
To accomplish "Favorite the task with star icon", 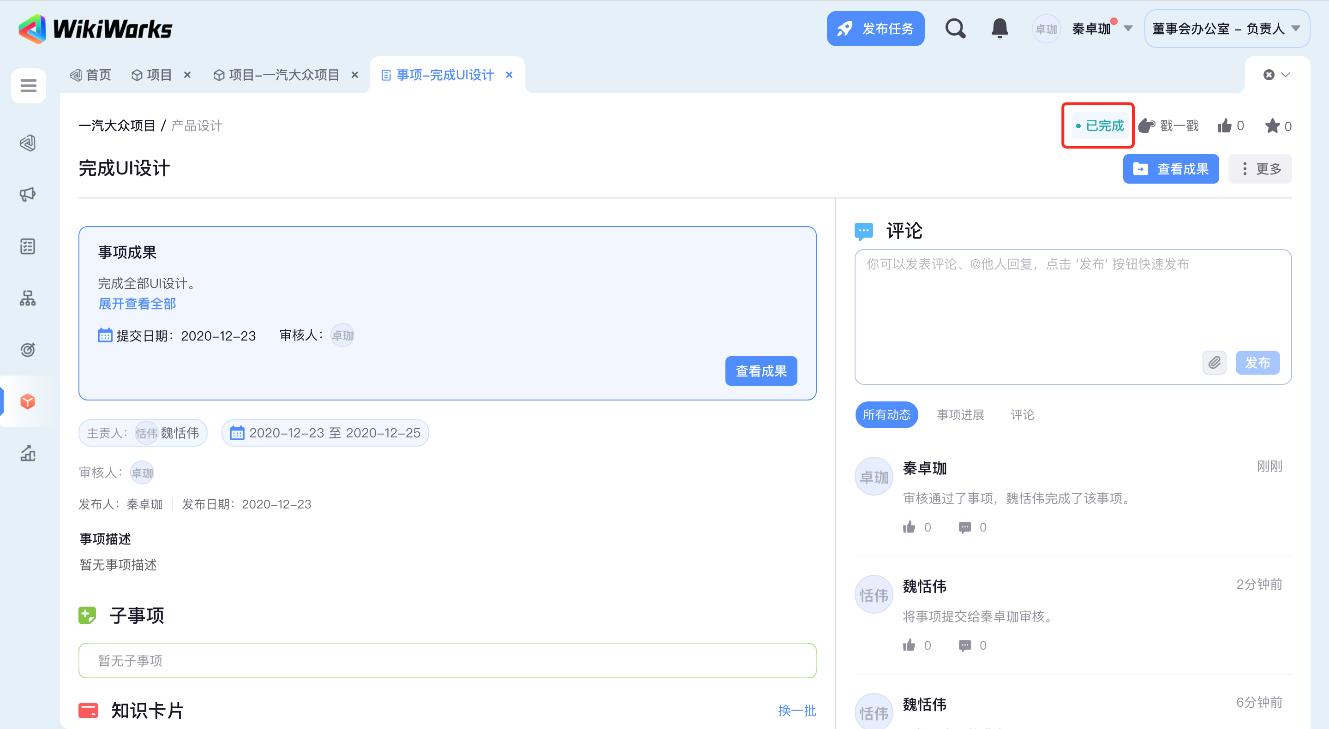I will tap(1272, 126).
